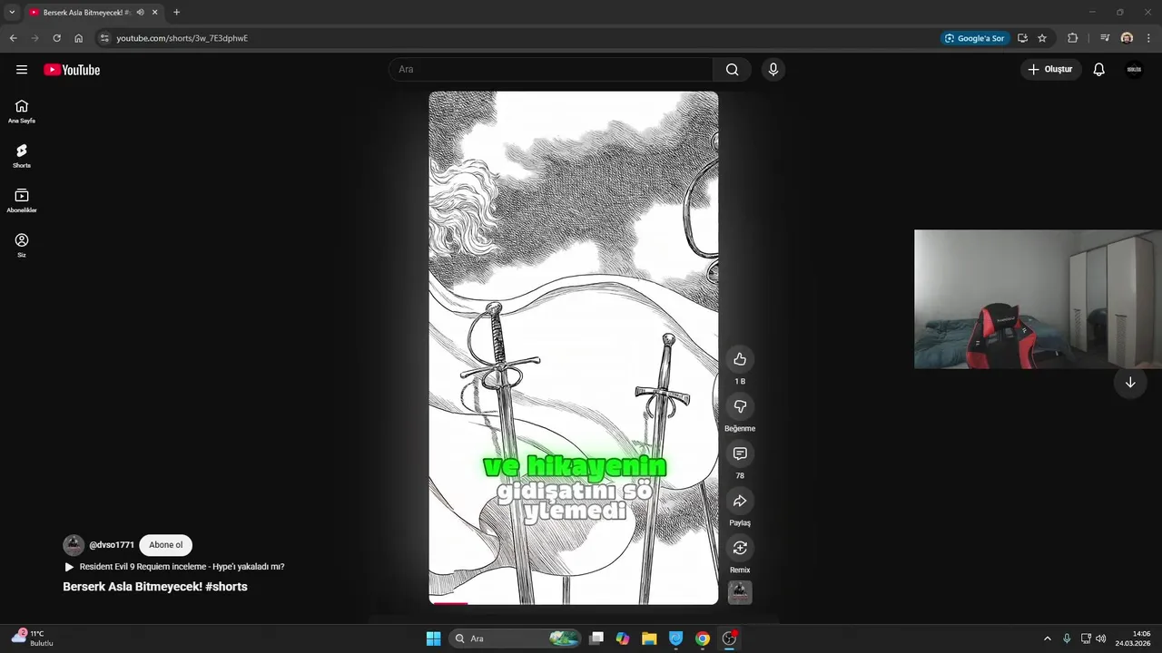Viewport: 1162px width, 653px height.
Task: Focus the YouTube Ara search field
Action: (552, 70)
